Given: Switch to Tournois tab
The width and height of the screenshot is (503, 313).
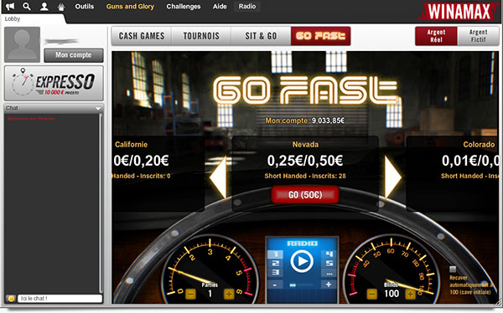Looking at the screenshot, I should [201, 36].
